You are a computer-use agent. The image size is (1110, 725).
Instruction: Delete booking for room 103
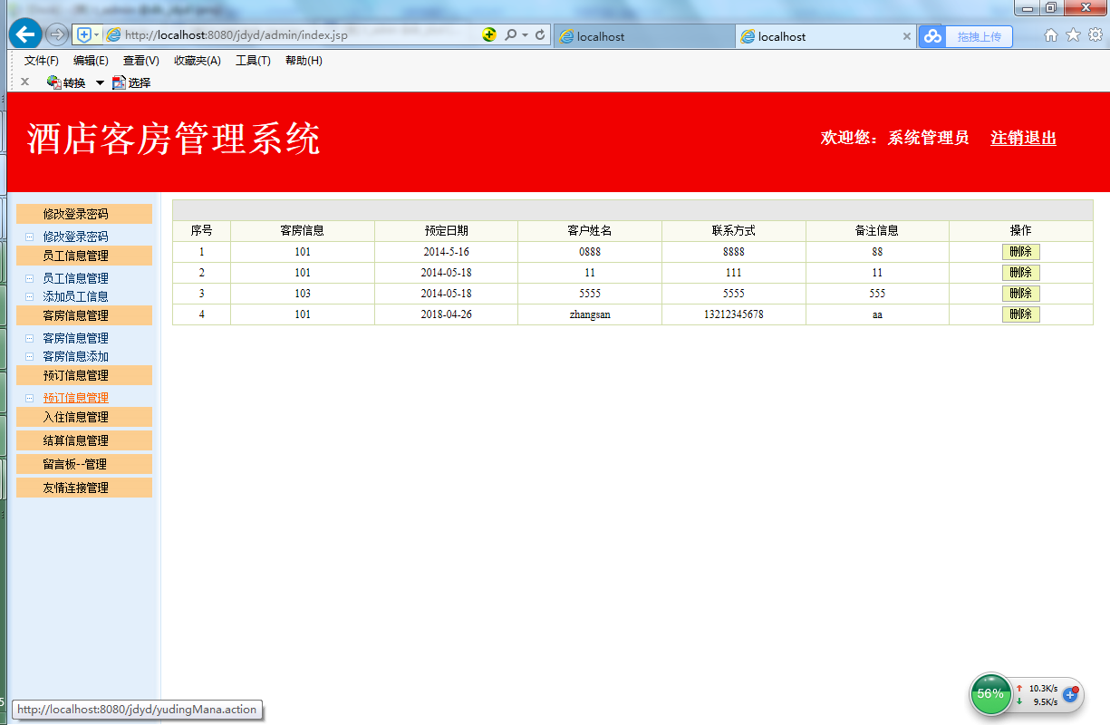(1021, 294)
